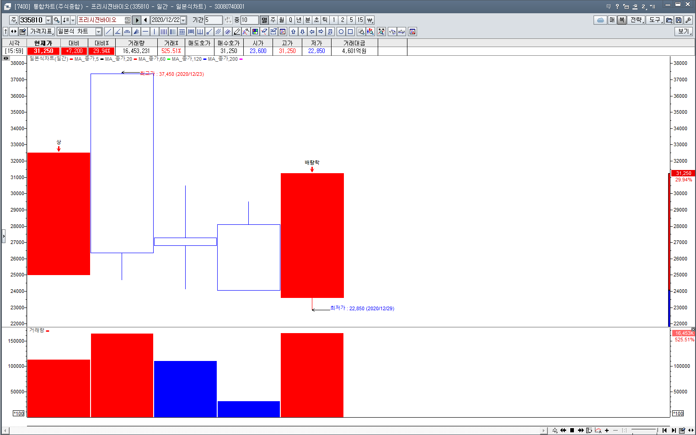Adjust the bottom zoom slider
696x435 pixels.
point(644,430)
